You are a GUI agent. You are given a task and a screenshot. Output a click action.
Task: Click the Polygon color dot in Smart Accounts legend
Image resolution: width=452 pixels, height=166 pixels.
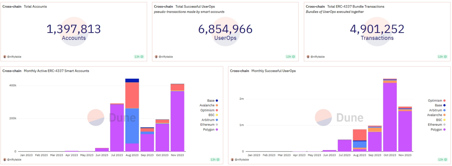pyautogui.click(x=217, y=130)
